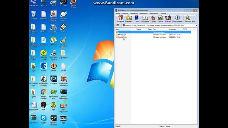Viewport: 228px width, 128px height.
Task: Click the Добавить (Add) toolbar icon in WinRAR
Action: 120,19
